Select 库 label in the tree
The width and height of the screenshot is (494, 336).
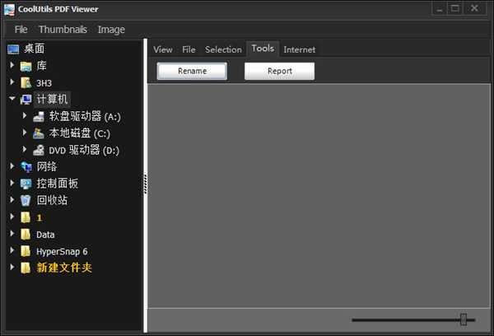click(42, 66)
